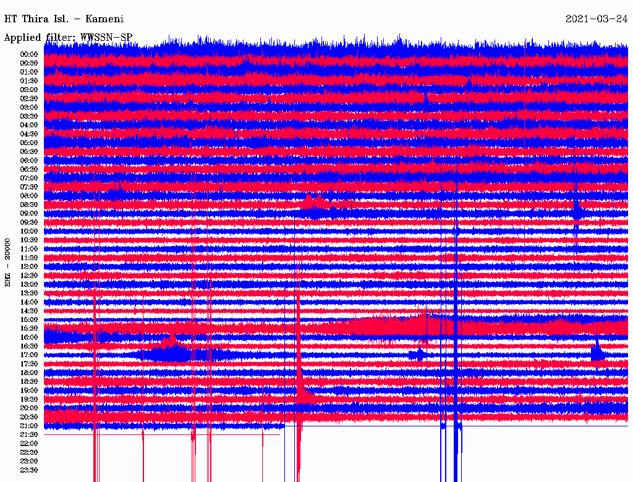Select the 00:00 time row label
Image resolution: width=633 pixels, height=482 pixels.
29,54
